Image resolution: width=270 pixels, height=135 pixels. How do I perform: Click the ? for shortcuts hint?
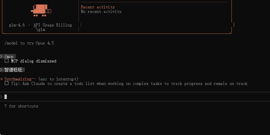tap(21, 106)
